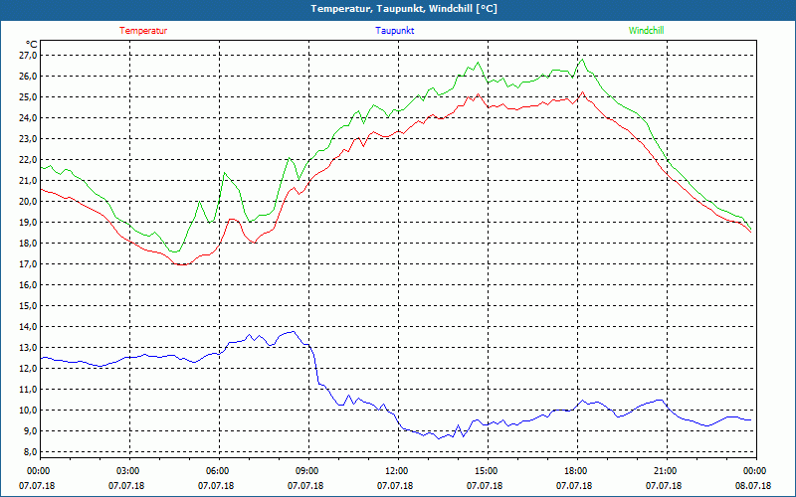The image size is (796, 497).
Task: Click the 18:00 time axis label
Action: [x=577, y=471]
